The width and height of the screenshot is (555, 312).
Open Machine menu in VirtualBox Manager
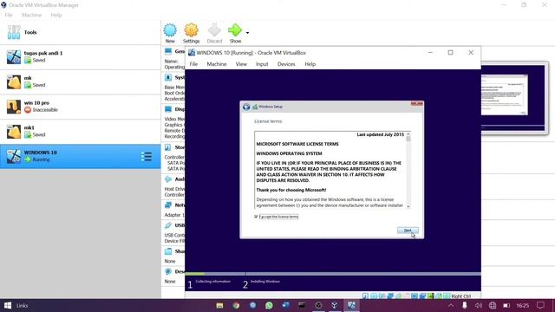pyautogui.click(x=31, y=15)
